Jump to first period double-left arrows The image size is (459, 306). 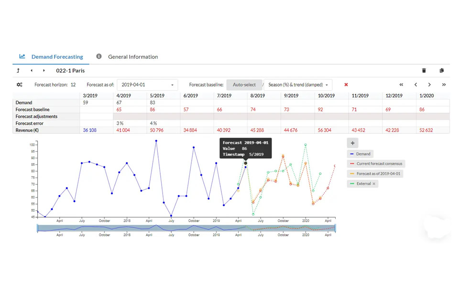[x=401, y=85]
